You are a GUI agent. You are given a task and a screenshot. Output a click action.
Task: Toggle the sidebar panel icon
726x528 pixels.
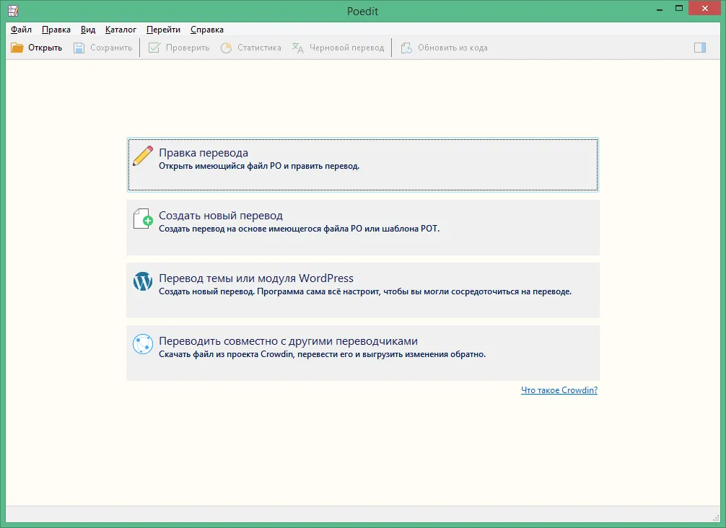tap(700, 48)
